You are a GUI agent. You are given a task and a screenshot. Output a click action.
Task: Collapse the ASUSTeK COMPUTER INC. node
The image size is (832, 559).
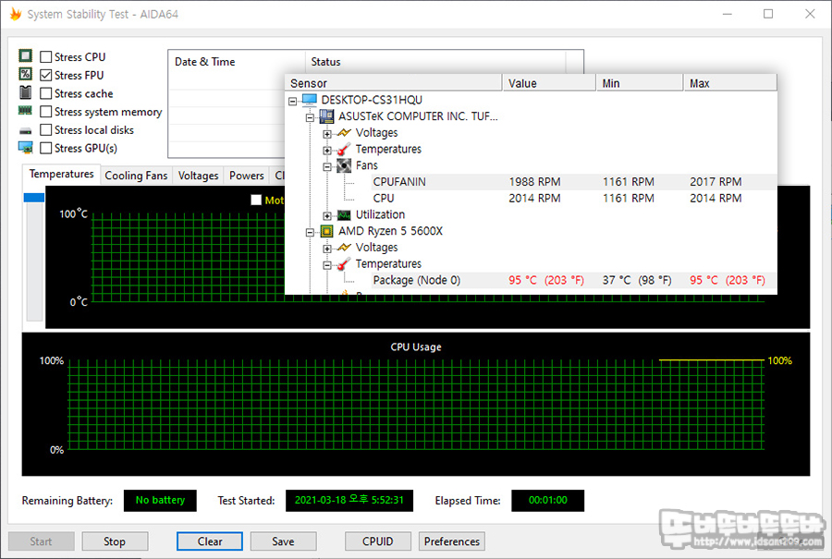coord(310,117)
